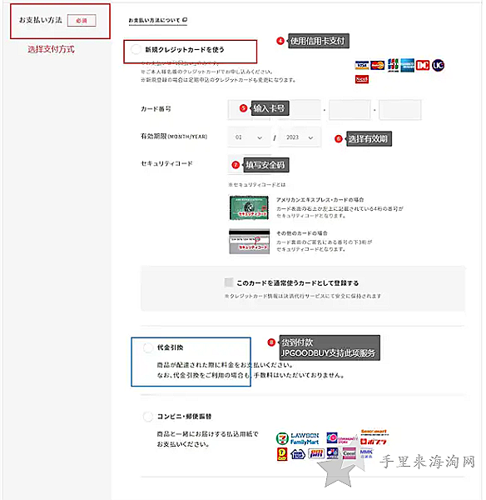
Task: Click the 代金引換 label text
Action: [x=170, y=347]
